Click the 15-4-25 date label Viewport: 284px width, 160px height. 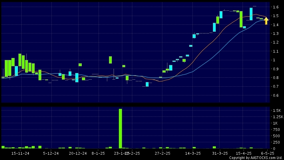[244, 153]
